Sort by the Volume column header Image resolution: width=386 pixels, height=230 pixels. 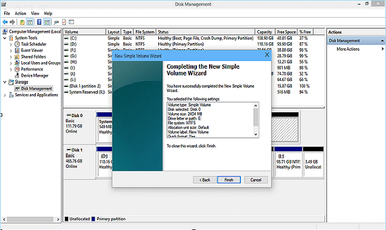[85, 32]
